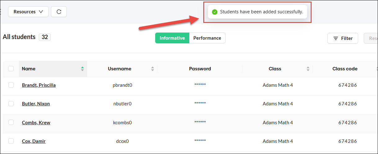Click the Password column header
Viewport: 378px width, 154px height.
click(200, 69)
